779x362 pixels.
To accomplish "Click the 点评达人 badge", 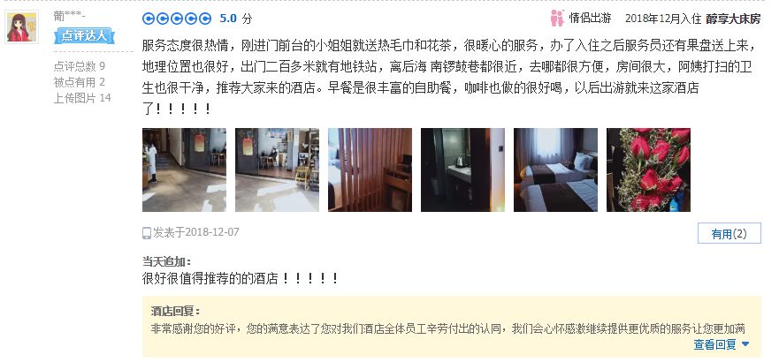I will [x=85, y=35].
